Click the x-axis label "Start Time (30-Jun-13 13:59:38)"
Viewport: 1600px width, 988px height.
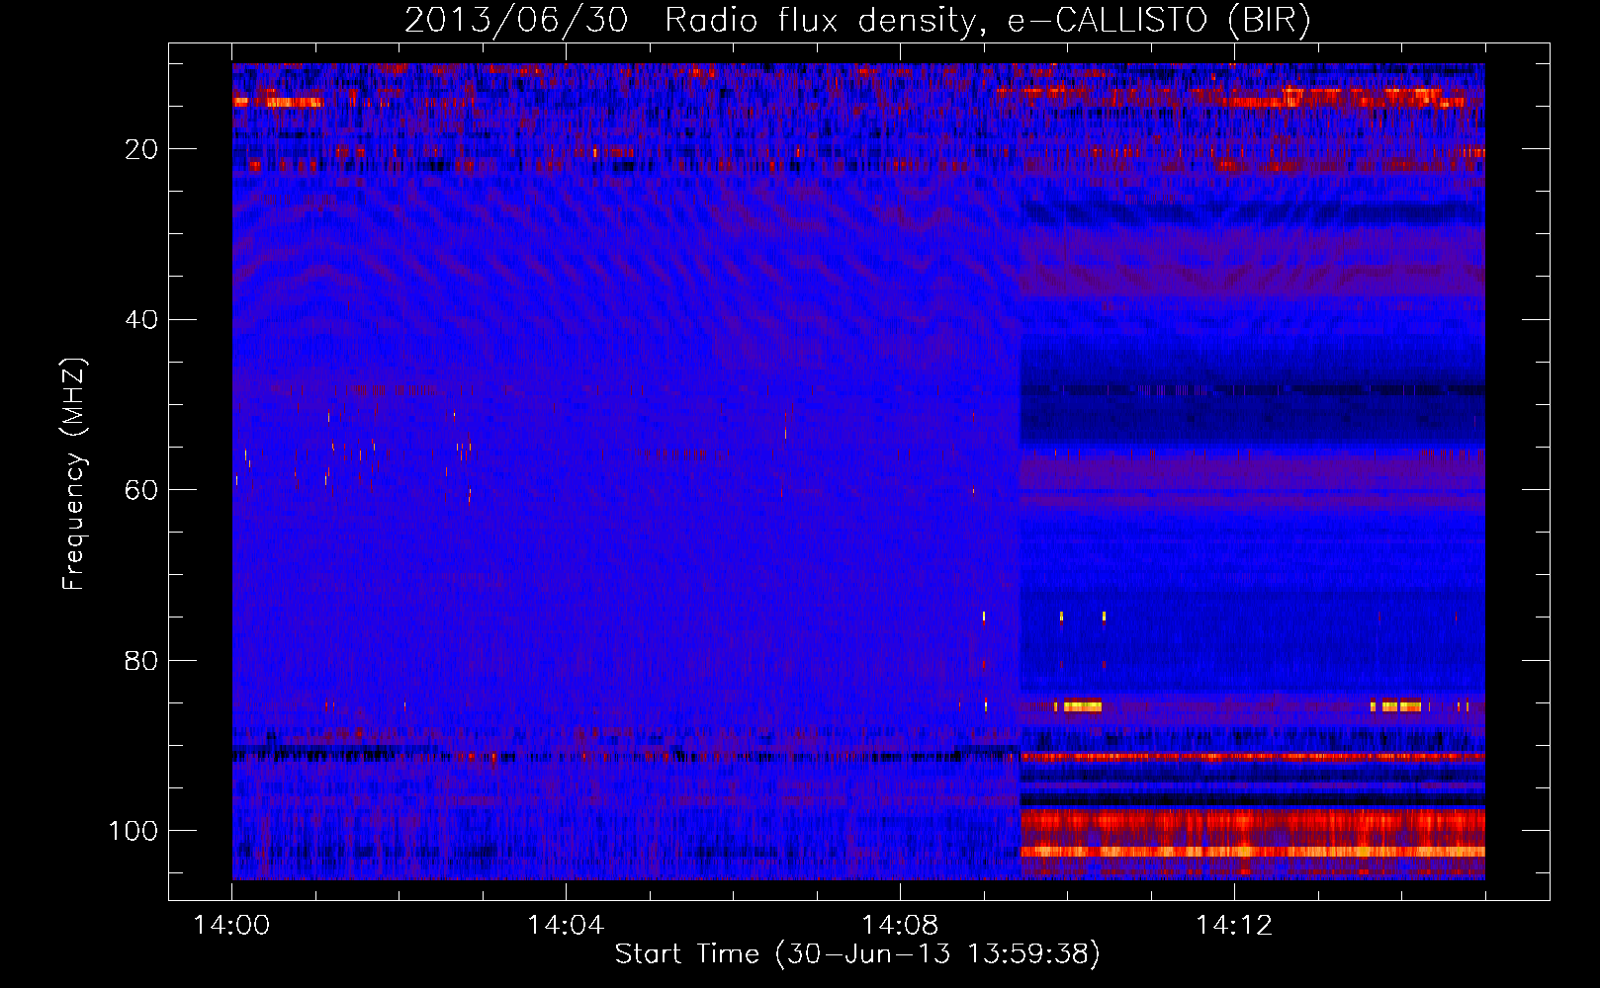pyautogui.click(x=857, y=954)
